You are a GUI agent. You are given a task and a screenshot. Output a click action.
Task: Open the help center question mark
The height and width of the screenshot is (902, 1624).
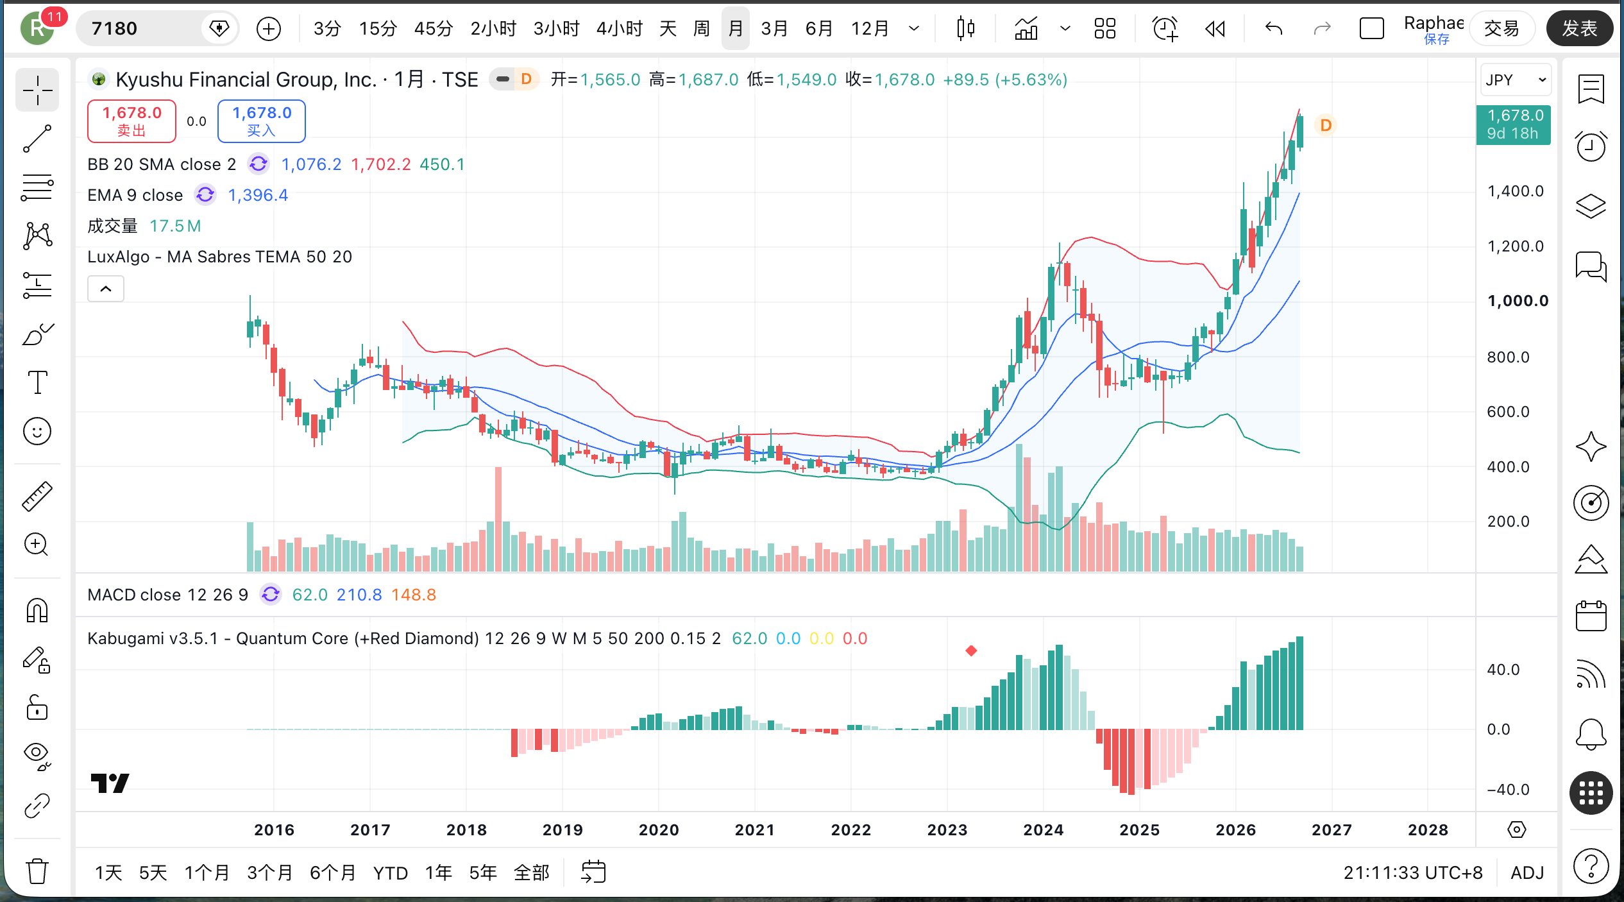(x=1591, y=866)
